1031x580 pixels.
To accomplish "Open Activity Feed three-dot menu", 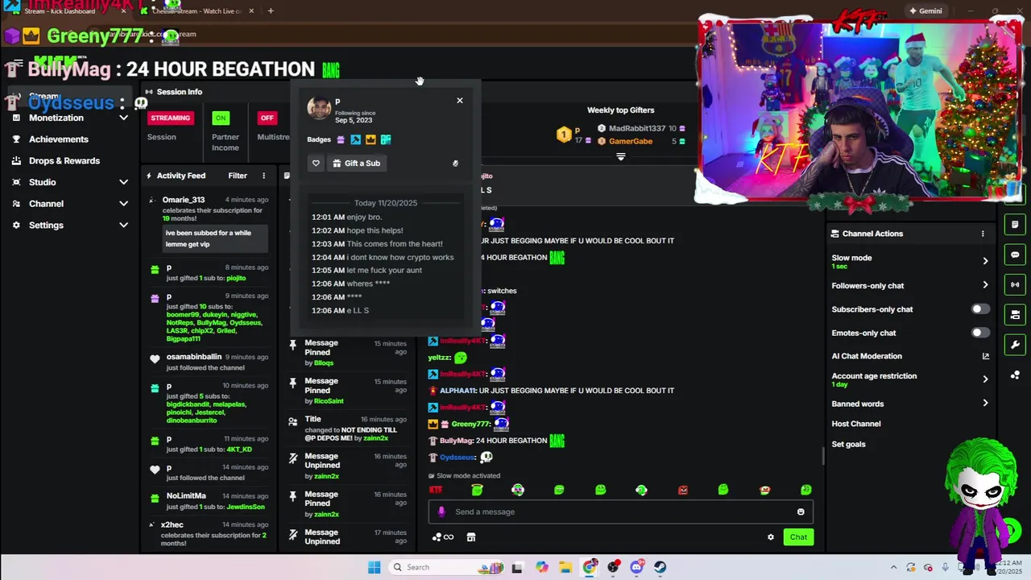I will (x=263, y=176).
